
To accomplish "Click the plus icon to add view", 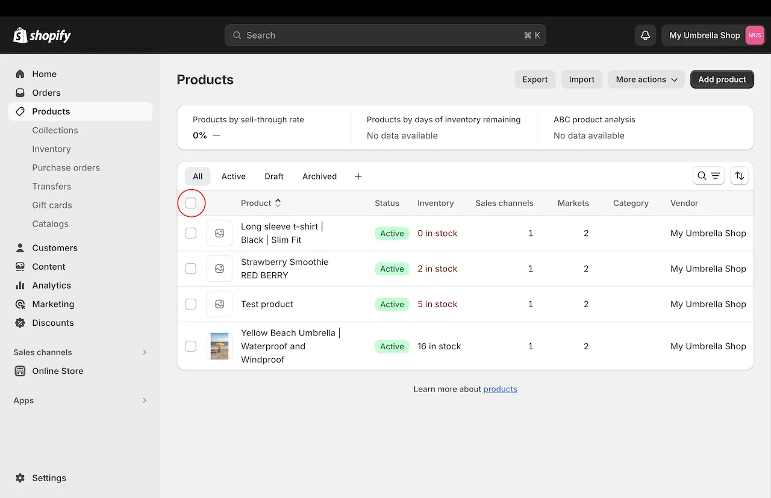I will pos(358,176).
